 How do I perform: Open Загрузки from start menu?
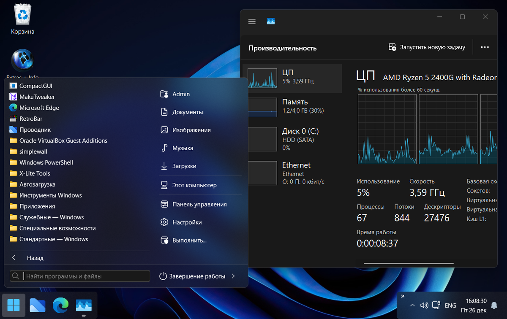178,166
